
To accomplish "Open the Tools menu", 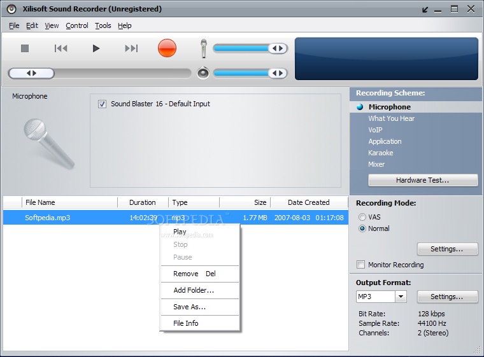I will [103, 25].
